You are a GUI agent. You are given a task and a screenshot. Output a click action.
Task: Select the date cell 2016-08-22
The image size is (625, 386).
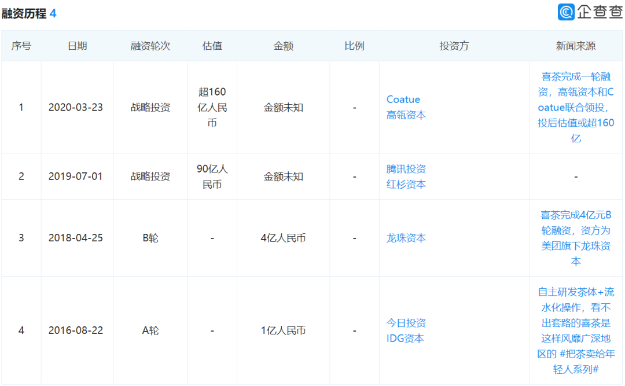pos(76,330)
